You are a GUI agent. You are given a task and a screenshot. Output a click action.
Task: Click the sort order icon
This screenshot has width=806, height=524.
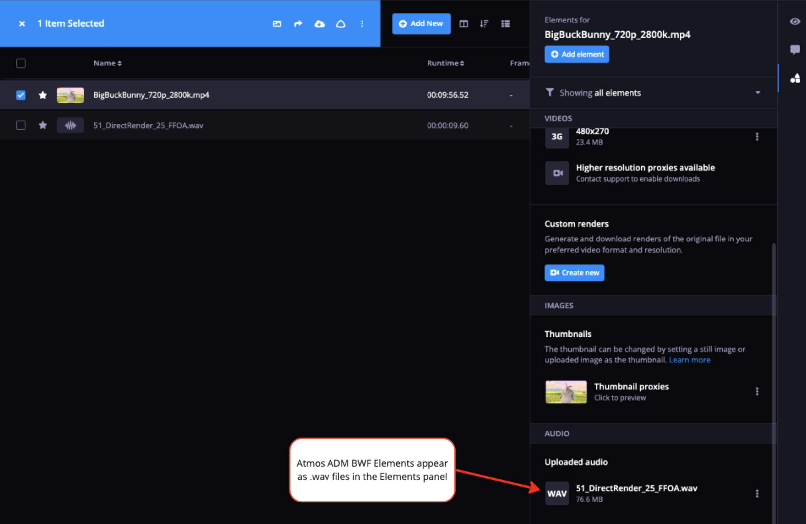pyautogui.click(x=484, y=24)
